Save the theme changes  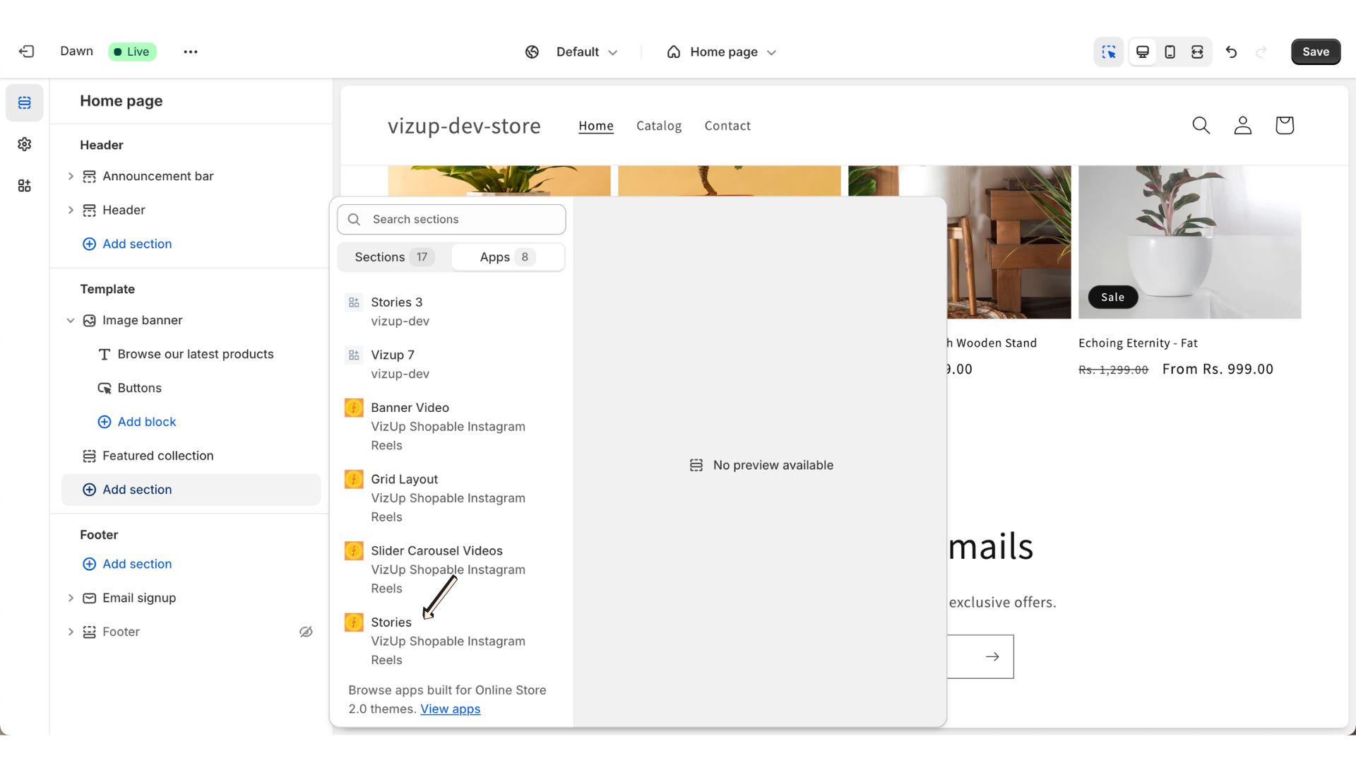tap(1315, 51)
